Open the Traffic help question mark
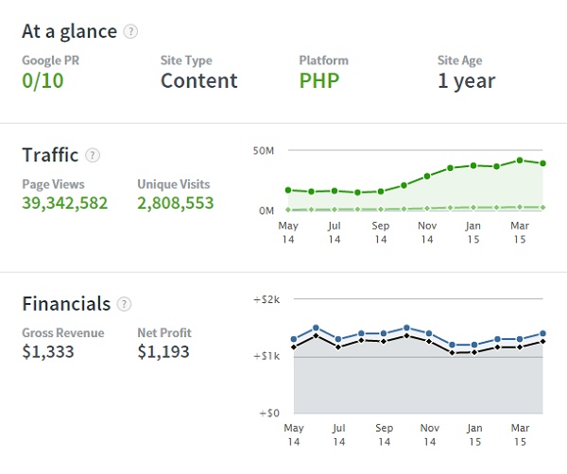 coord(93,155)
